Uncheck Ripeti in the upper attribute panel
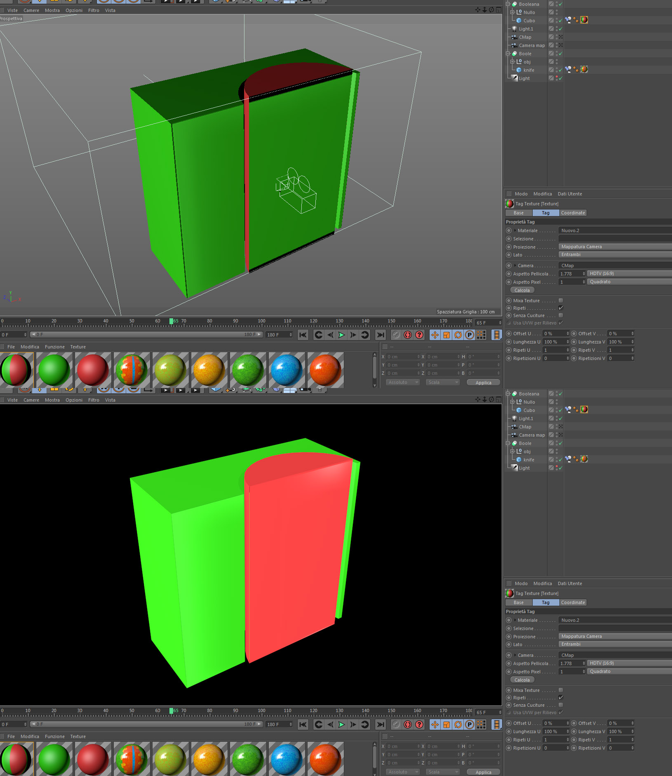This screenshot has height=776, width=672. coord(561,308)
